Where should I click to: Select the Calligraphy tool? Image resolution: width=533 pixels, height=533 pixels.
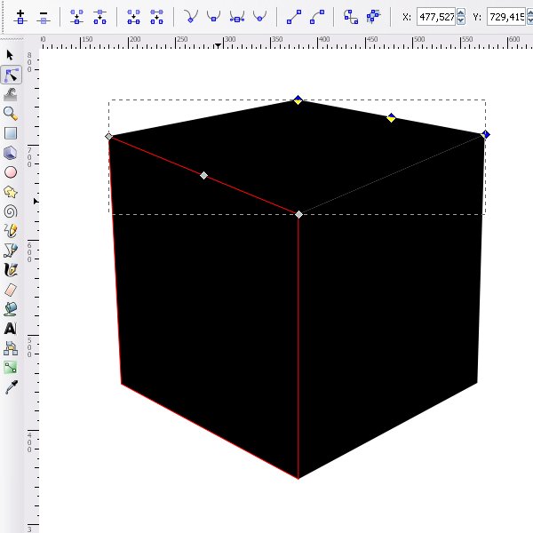pos(11,270)
